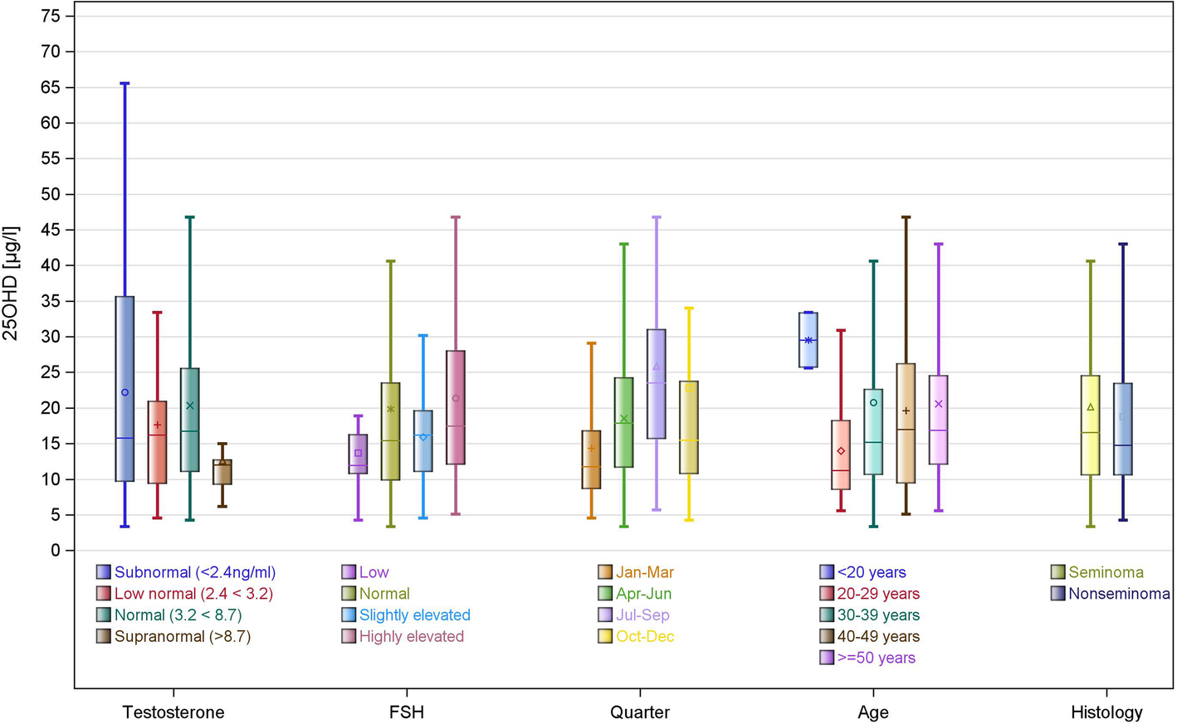Screen dimensions: 1177x724
Task: Click the Oct-Dec yellow legend swatch
Action: click(605, 637)
